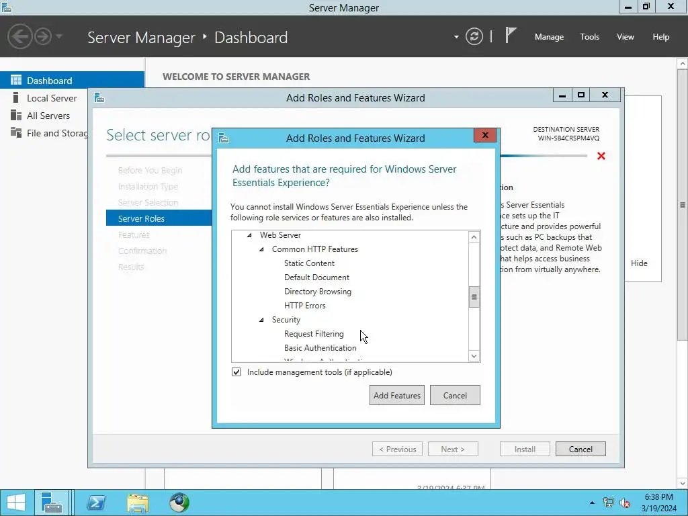The width and height of the screenshot is (688, 516).
Task: Select Dashboard in the left sidebar
Action: point(72,81)
